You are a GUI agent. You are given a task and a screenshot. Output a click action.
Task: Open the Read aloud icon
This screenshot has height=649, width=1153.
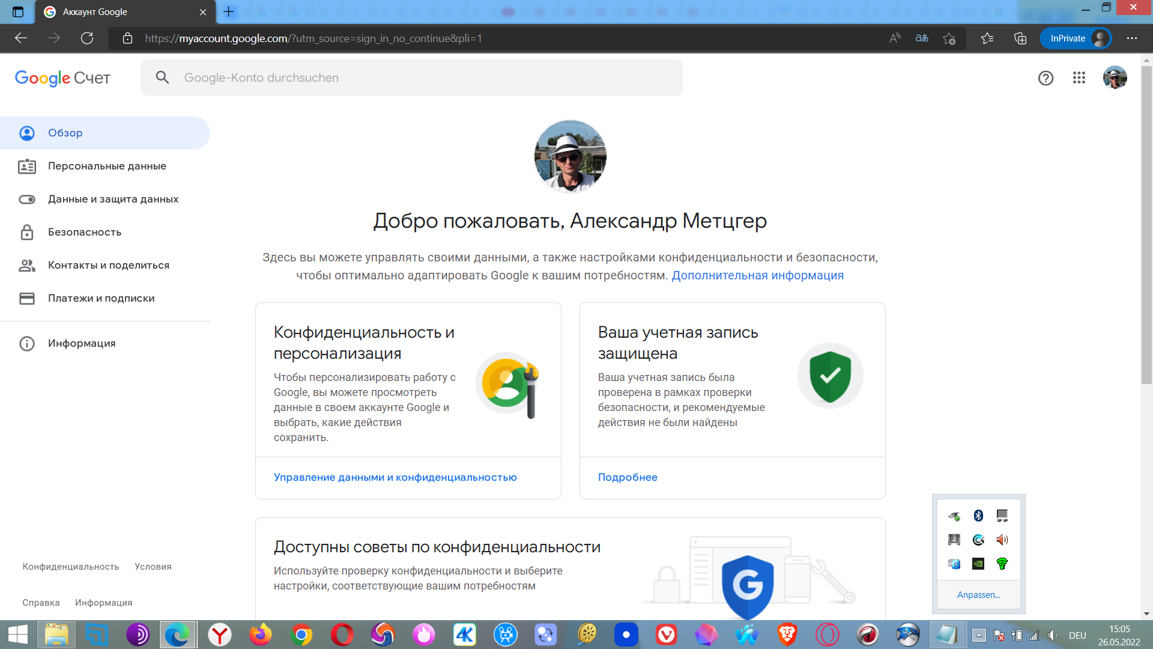[895, 38]
